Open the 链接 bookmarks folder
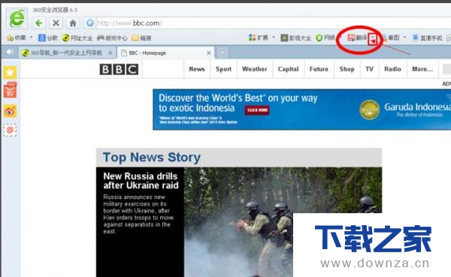The height and width of the screenshot is (277, 451). [x=141, y=38]
